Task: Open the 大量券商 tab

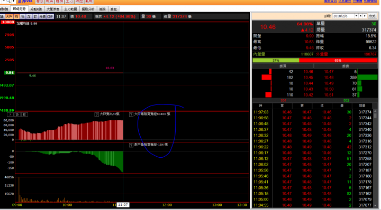Action: pos(53,9)
